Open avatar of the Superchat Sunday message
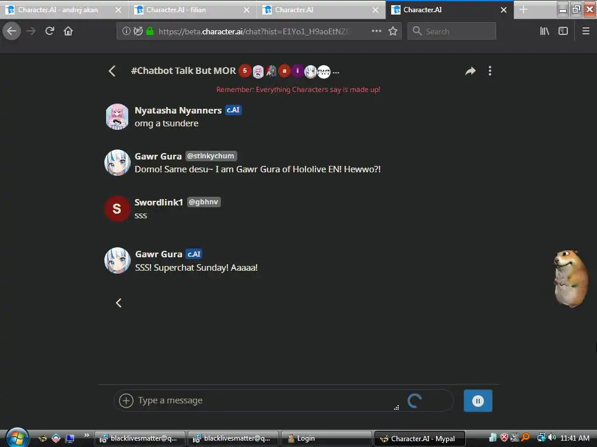This screenshot has height=447, width=597. (117, 261)
